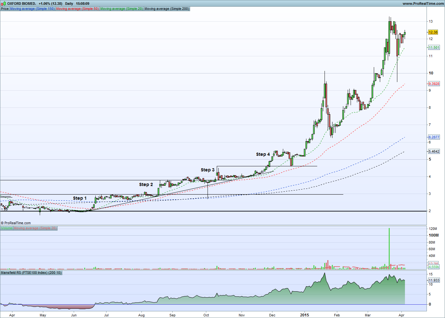
Task: Click the 20-day average value 11.501
Action: tap(434, 47)
